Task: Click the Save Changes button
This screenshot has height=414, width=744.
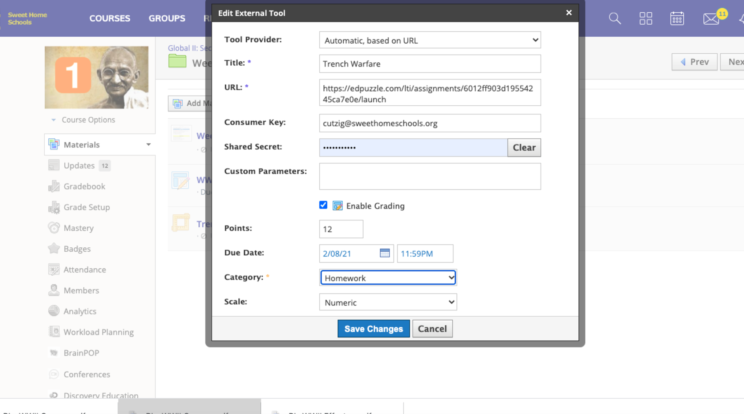Action: tap(373, 329)
